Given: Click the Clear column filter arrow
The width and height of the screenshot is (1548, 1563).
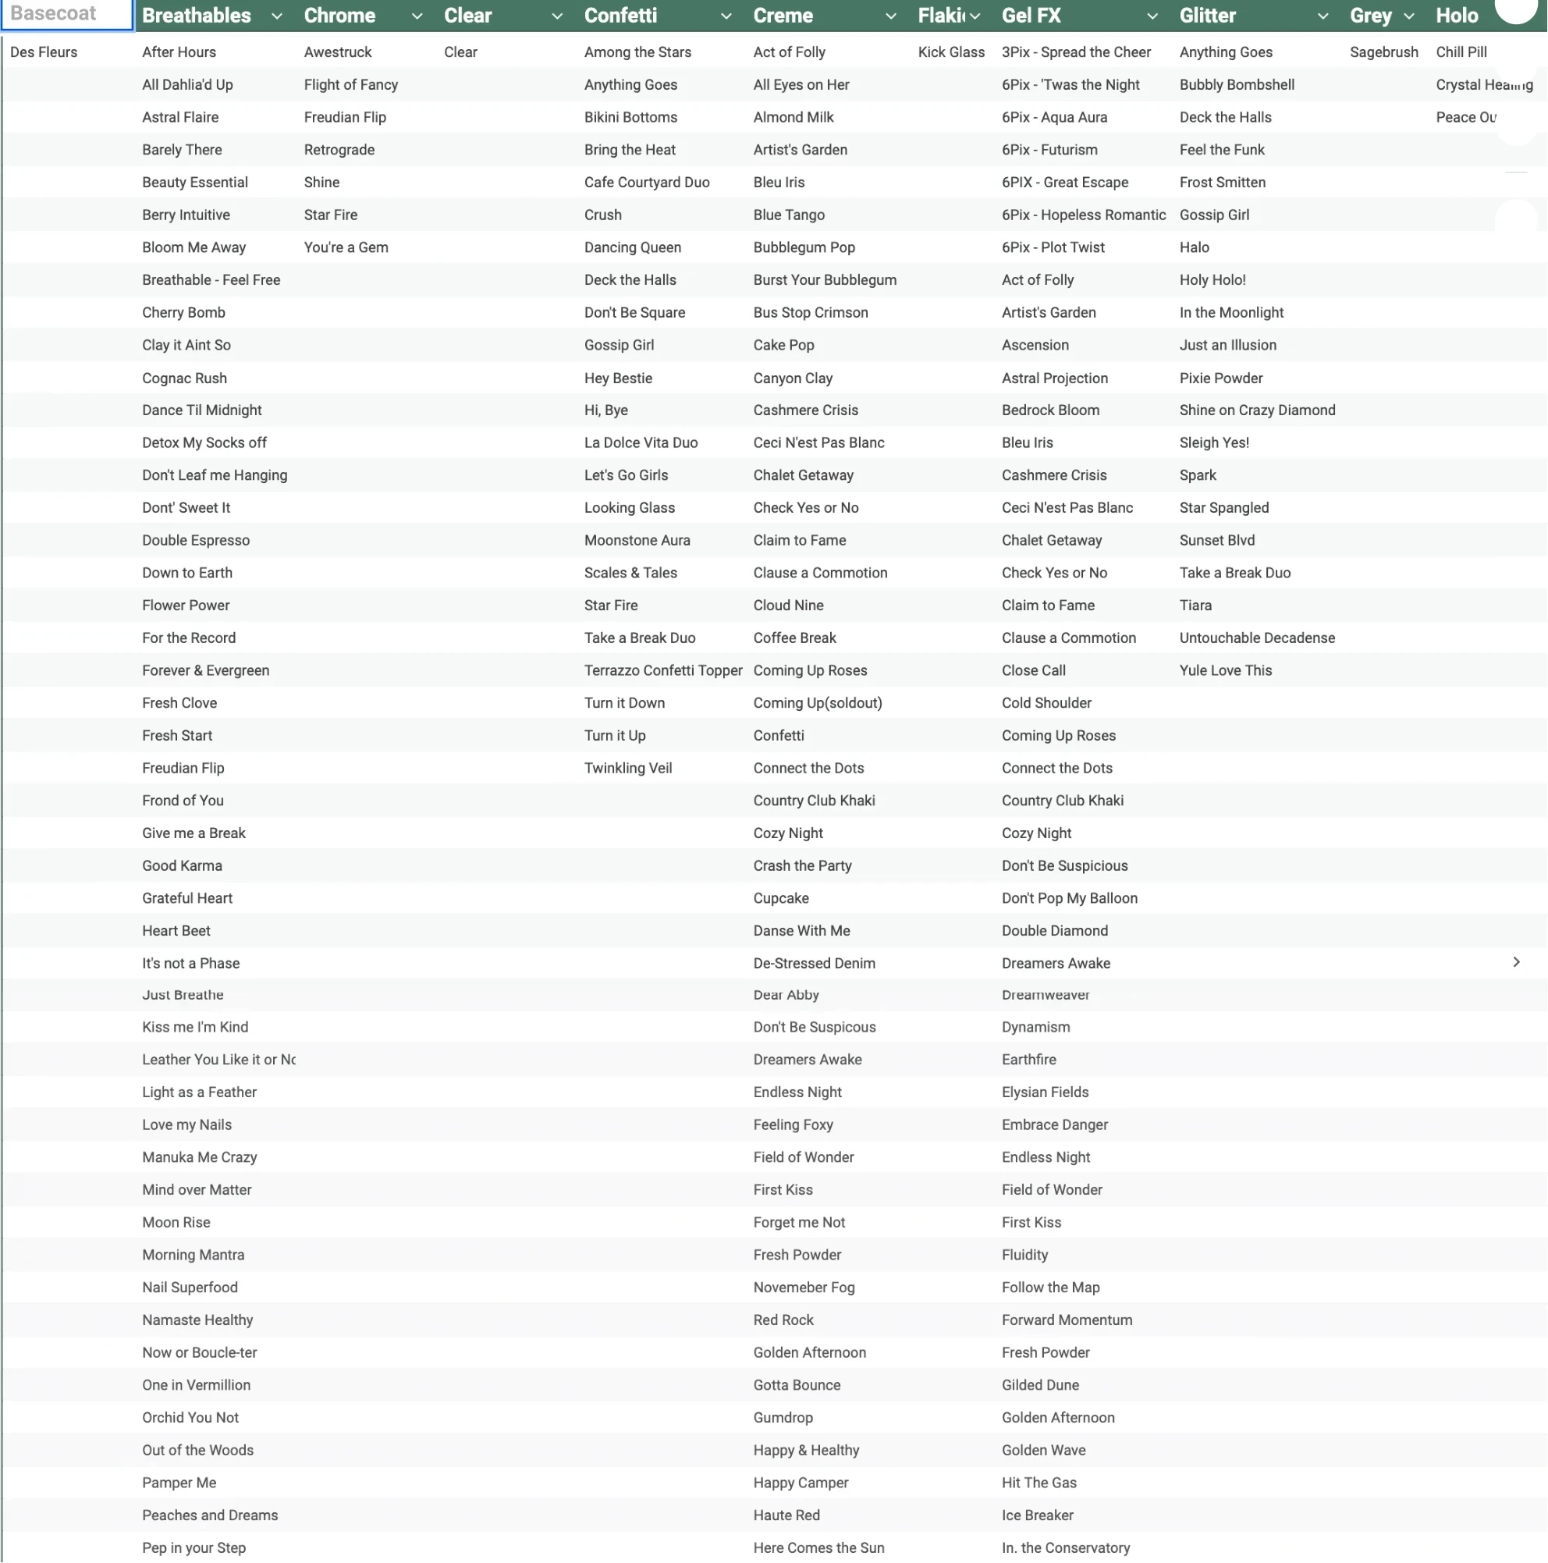Looking at the screenshot, I should (556, 16).
